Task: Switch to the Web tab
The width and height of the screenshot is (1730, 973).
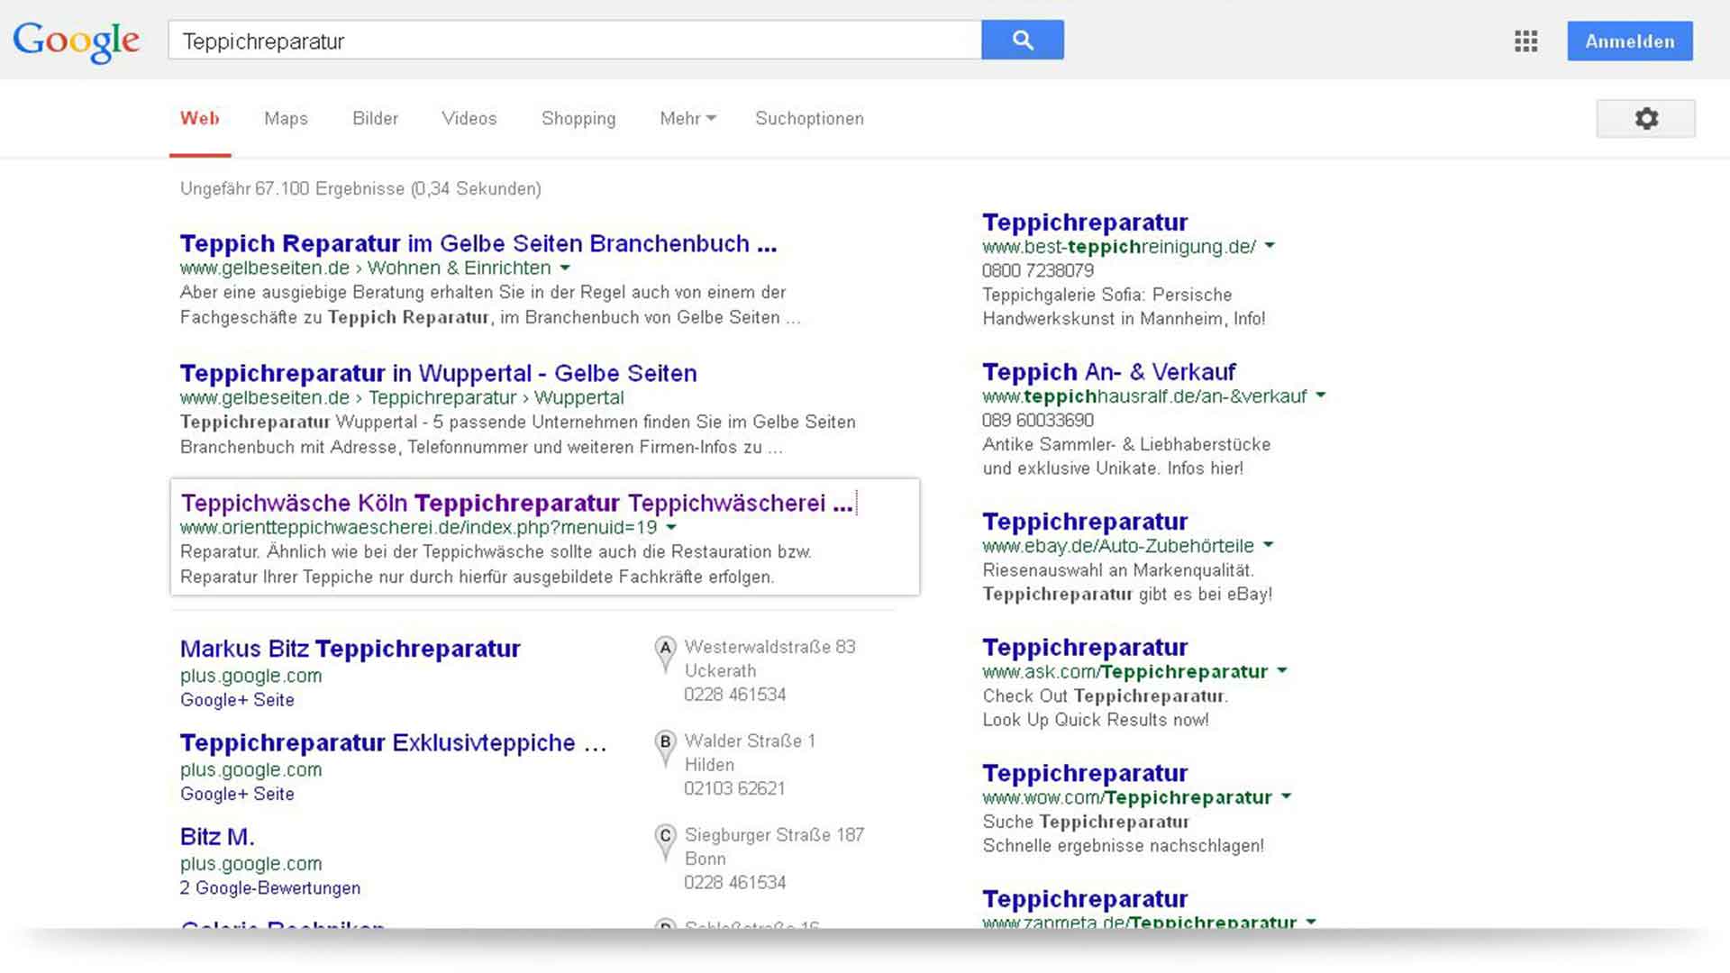Action: point(199,118)
